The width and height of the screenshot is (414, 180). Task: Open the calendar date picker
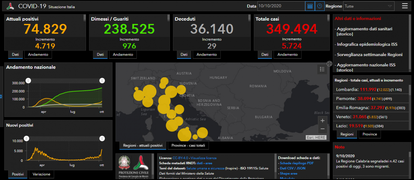point(310,6)
